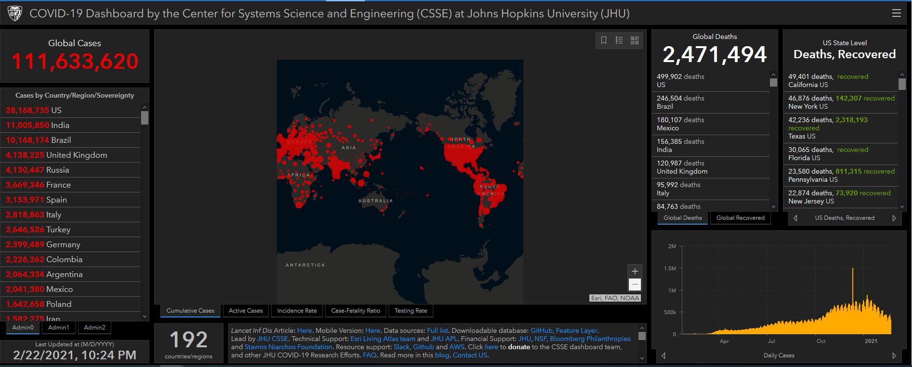Zoom in on the map with plus button
The image size is (912, 367).
coord(635,271)
